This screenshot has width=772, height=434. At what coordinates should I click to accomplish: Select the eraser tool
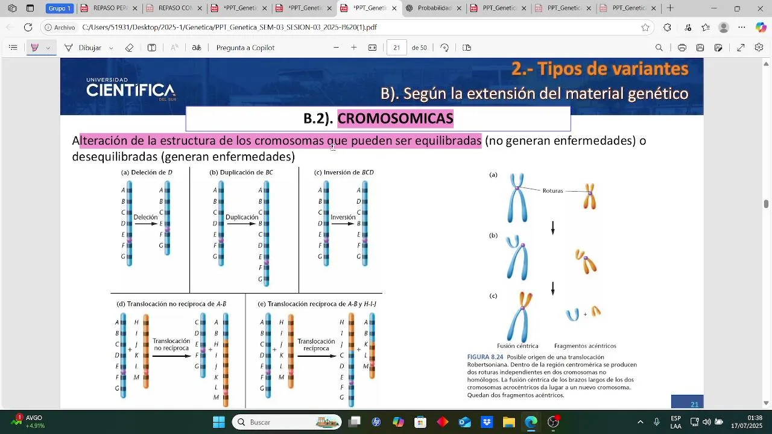[129, 48]
